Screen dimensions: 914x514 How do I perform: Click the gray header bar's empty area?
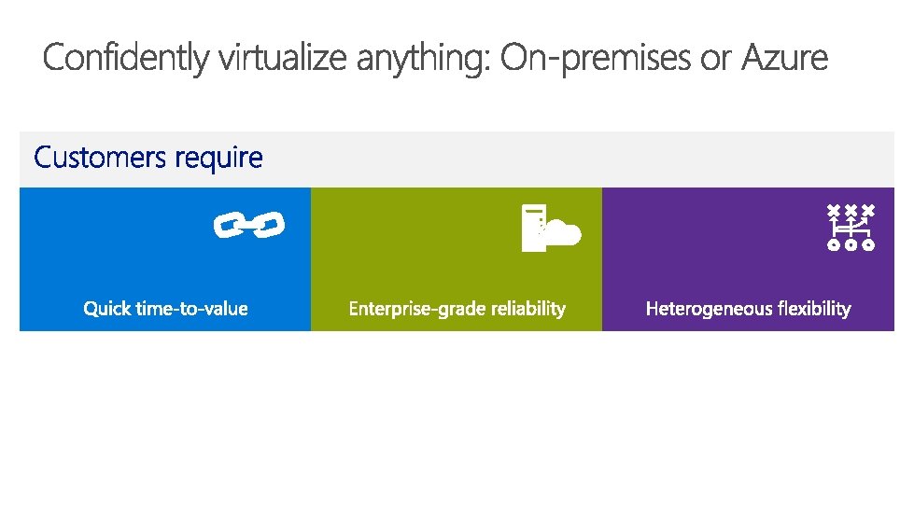579,159
